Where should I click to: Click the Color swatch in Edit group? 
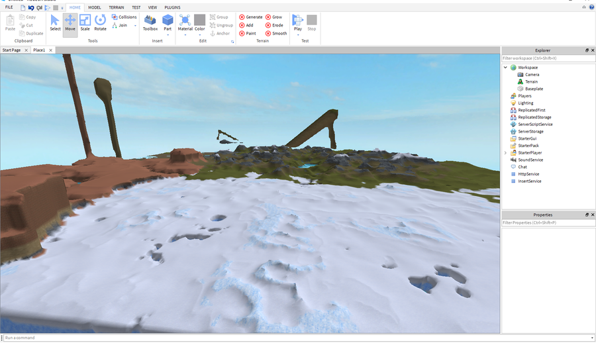199,20
